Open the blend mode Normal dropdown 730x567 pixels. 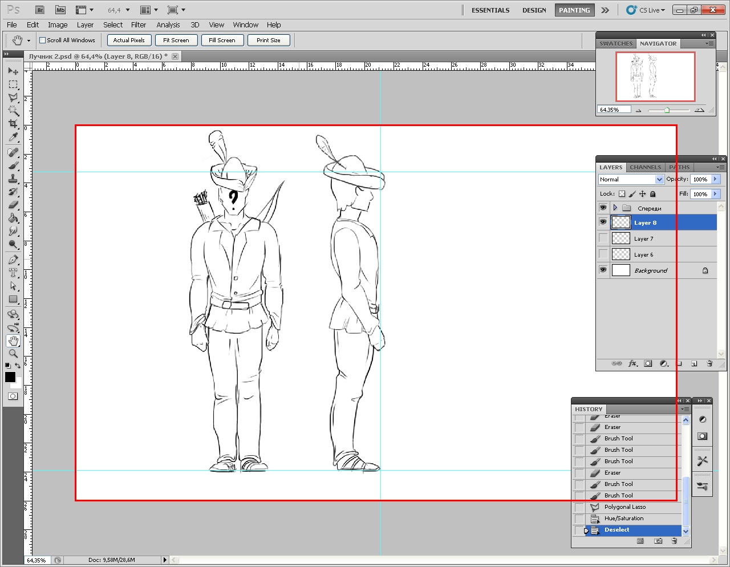pos(659,179)
